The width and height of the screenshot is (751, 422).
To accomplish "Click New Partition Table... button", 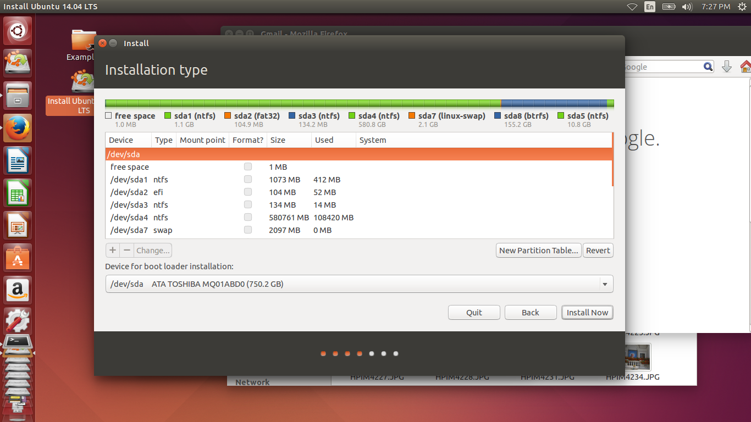I will (538, 251).
